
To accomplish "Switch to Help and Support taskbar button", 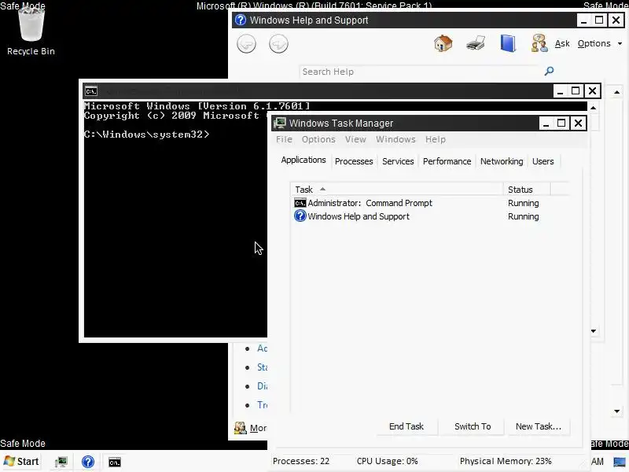I will [88, 462].
